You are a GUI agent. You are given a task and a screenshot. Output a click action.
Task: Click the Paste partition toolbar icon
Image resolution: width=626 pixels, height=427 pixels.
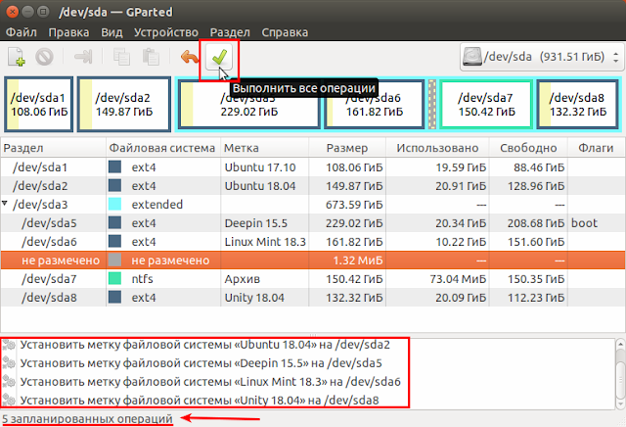pos(151,57)
